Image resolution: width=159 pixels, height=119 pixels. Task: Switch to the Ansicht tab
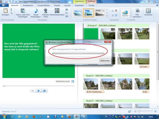click(x=67, y=5)
